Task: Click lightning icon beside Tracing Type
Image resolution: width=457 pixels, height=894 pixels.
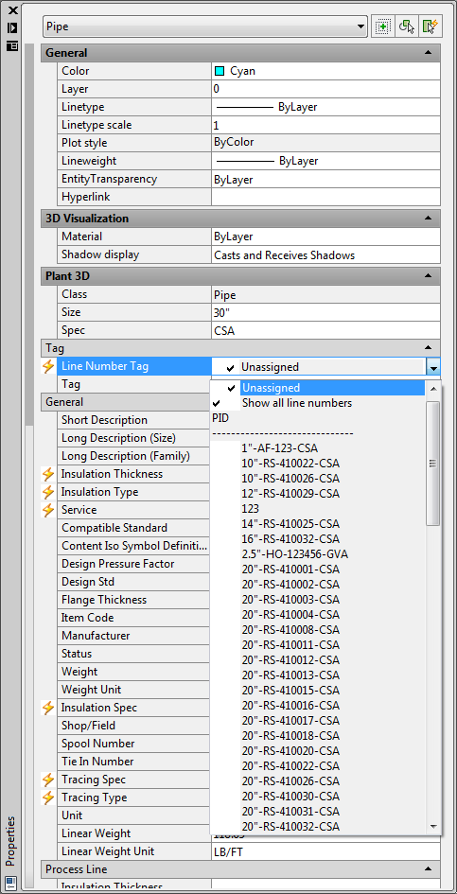Action: pyautogui.click(x=49, y=798)
